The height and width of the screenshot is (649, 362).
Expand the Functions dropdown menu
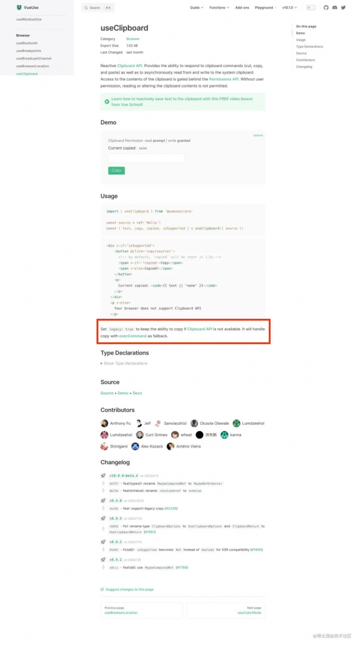click(x=219, y=8)
